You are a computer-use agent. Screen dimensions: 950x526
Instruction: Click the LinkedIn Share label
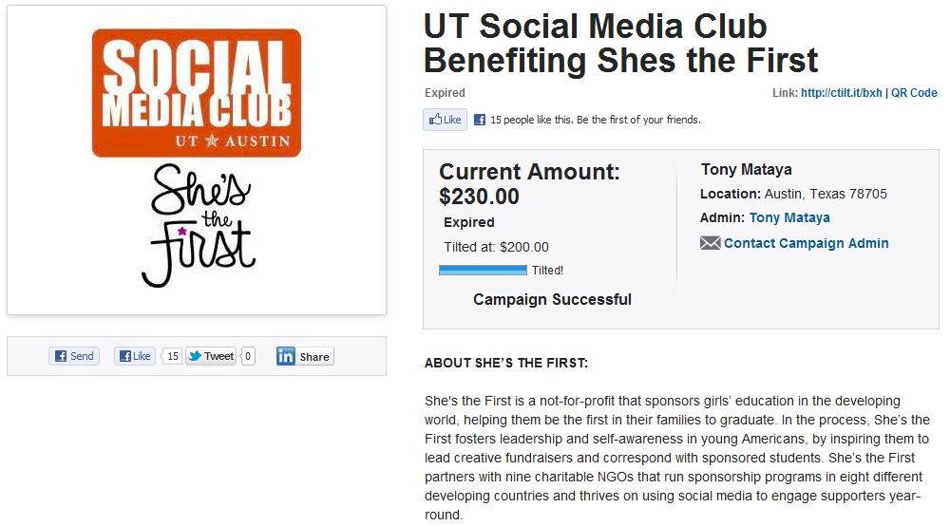(x=314, y=357)
